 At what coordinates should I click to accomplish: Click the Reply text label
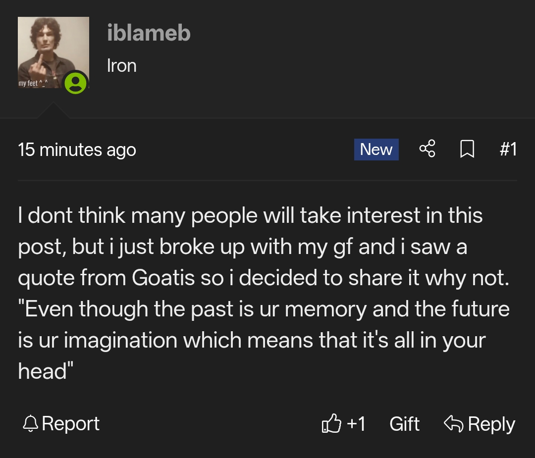tap(491, 424)
